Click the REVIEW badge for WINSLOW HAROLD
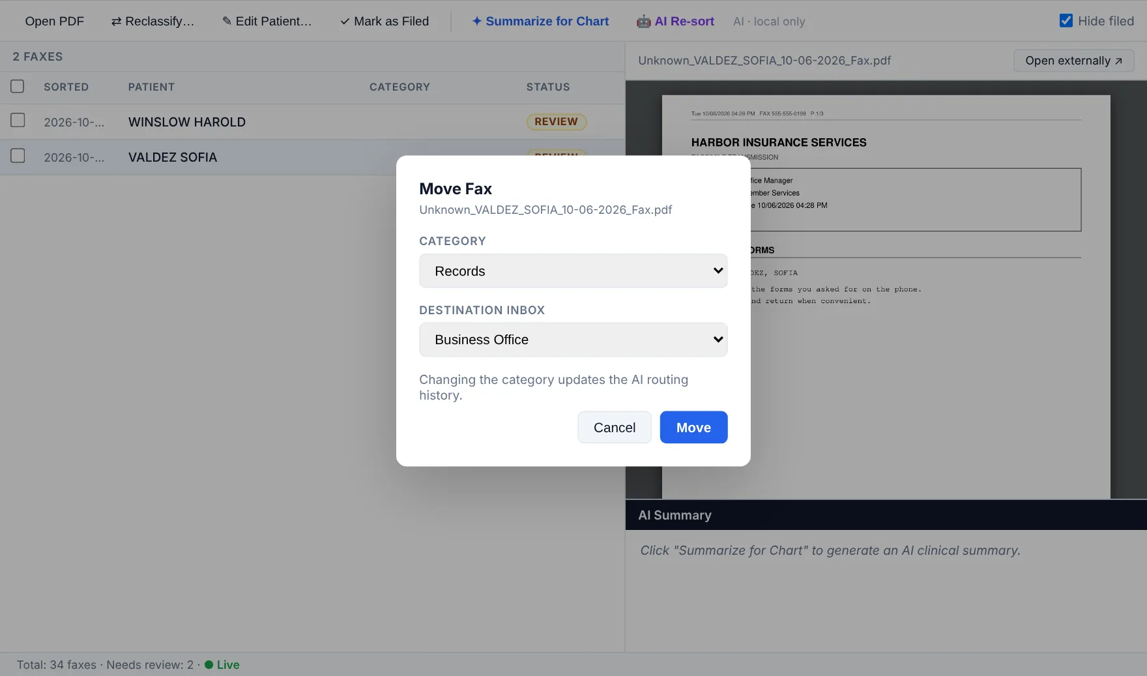Viewport: 1147px width, 676px height. [557, 121]
